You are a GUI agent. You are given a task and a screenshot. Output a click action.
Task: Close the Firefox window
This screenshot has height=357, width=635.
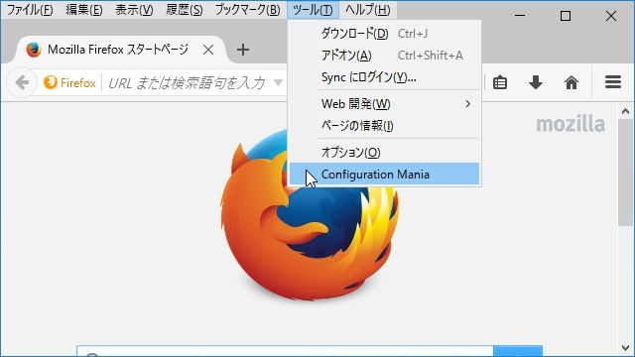611,16
